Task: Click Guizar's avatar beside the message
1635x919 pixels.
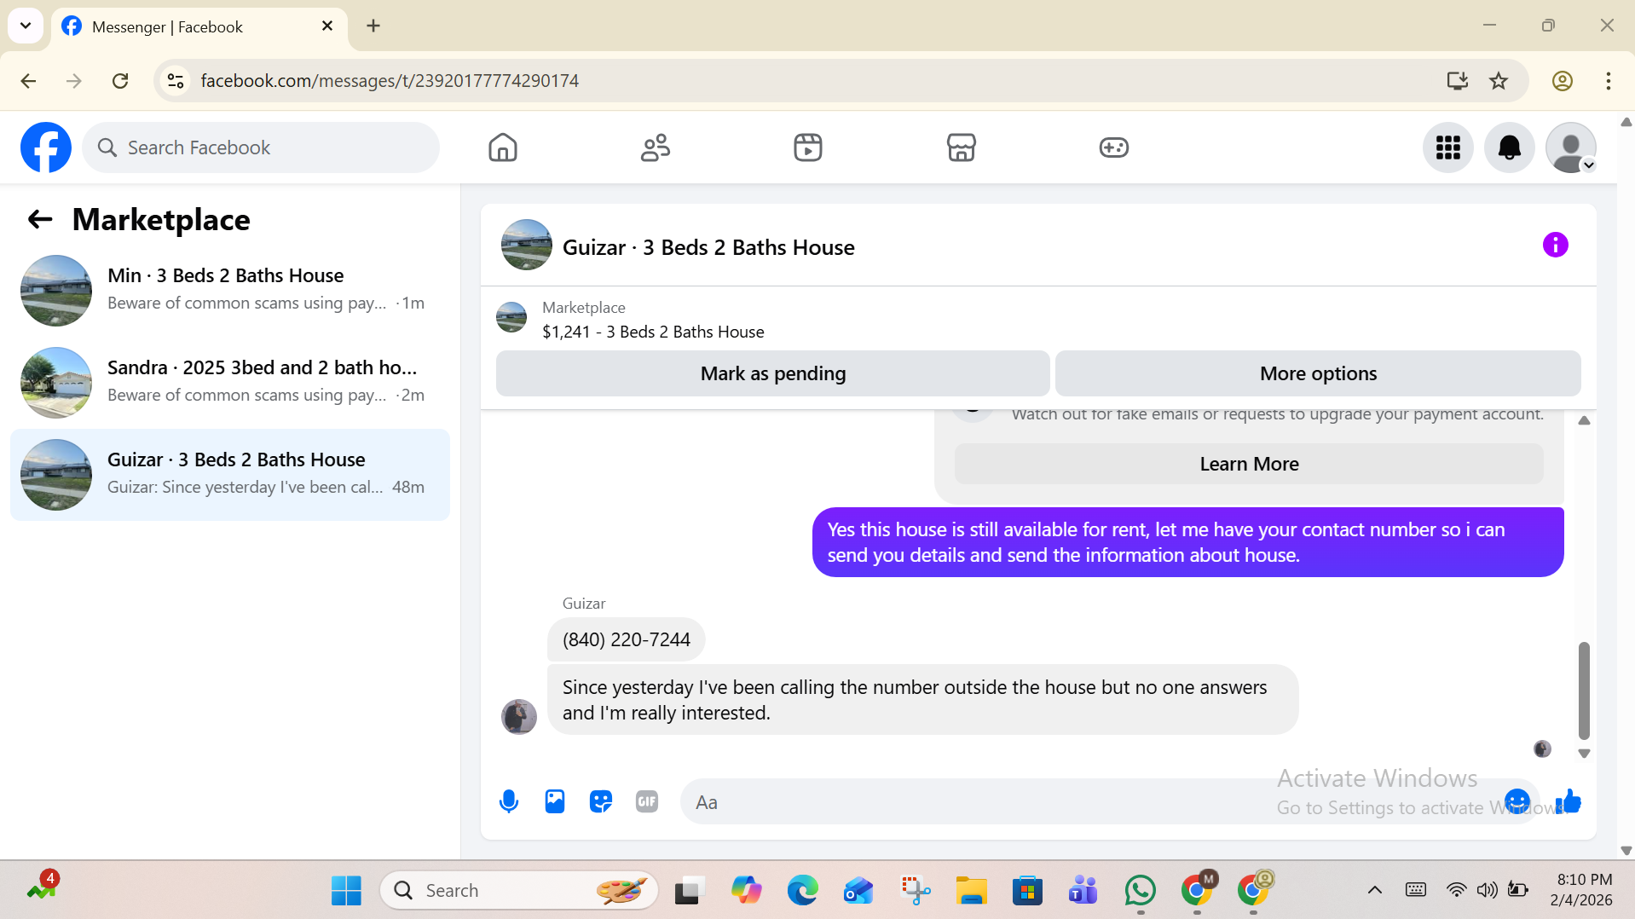Action: (x=518, y=716)
